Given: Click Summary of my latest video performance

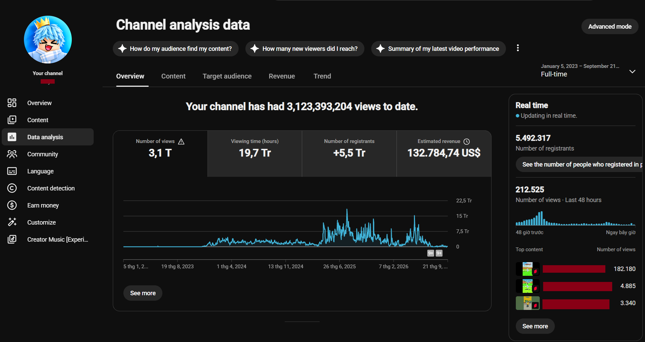Looking at the screenshot, I should 438,48.
